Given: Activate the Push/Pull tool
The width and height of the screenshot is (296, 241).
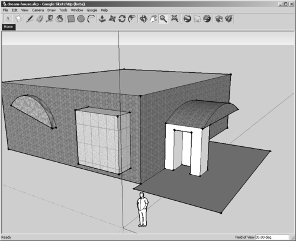Looking at the screenshot, I should [x=102, y=19].
